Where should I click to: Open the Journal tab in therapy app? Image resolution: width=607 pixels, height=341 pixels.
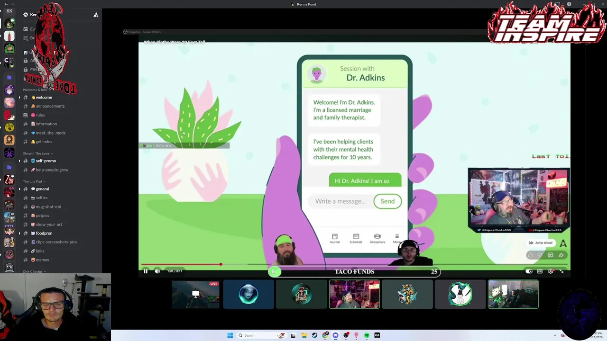click(x=335, y=238)
